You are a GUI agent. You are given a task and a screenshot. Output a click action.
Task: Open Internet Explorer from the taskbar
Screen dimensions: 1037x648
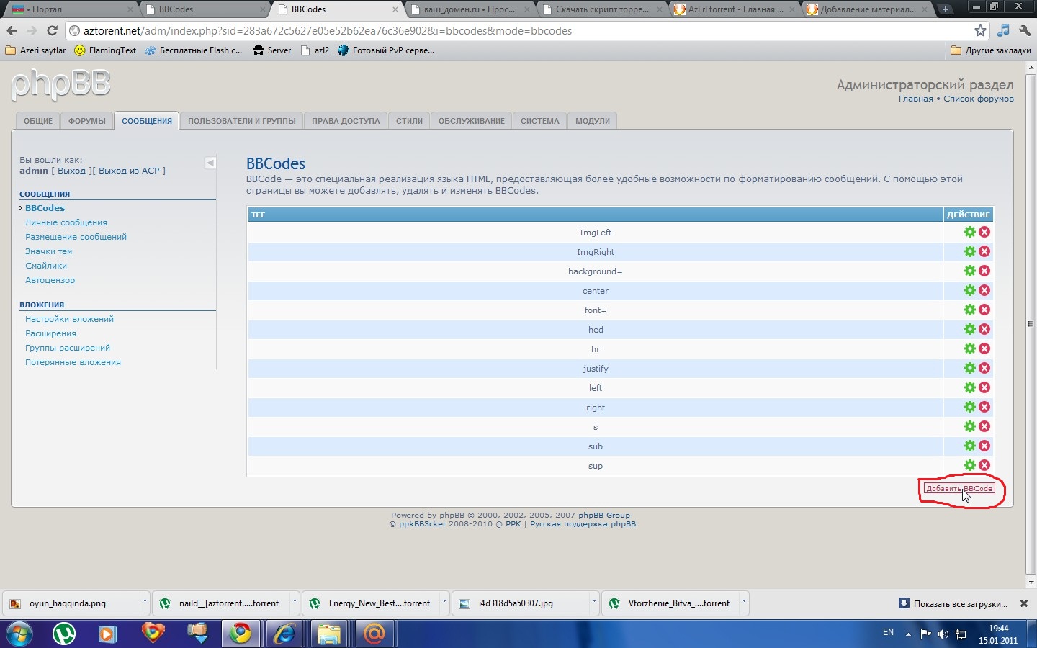click(x=285, y=634)
